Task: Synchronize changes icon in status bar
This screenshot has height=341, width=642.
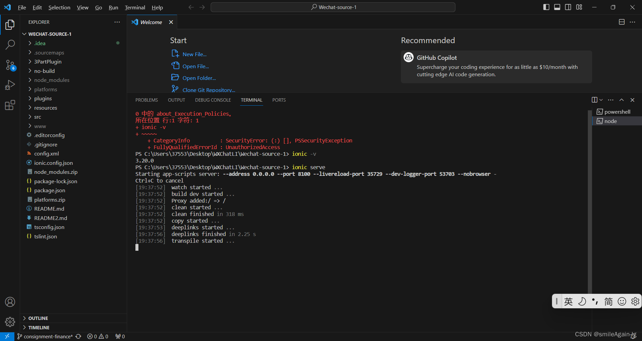Action: tap(78, 336)
